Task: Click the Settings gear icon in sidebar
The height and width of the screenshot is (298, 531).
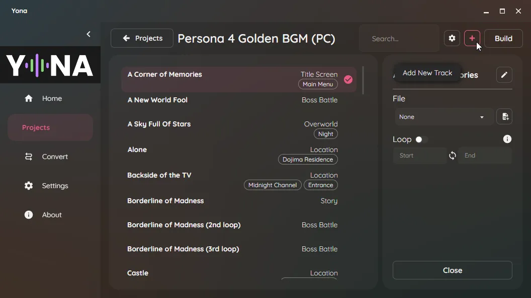Action: [x=29, y=186]
